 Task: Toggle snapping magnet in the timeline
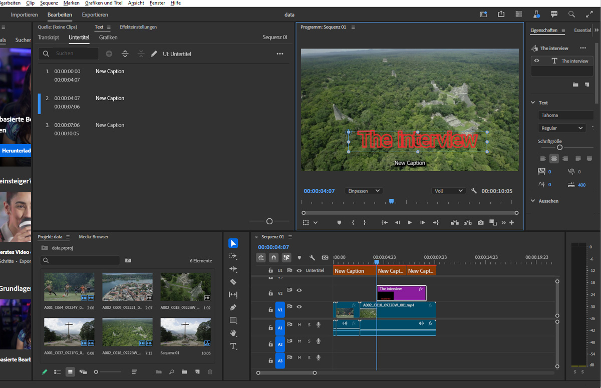point(273,258)
